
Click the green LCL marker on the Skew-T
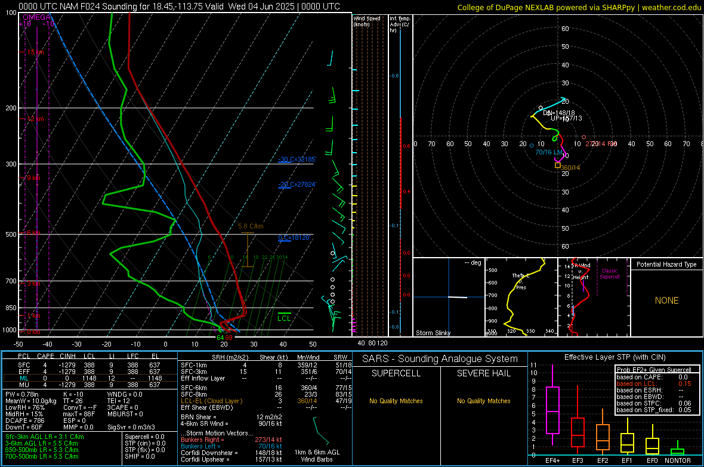click(x=284, y=318)
